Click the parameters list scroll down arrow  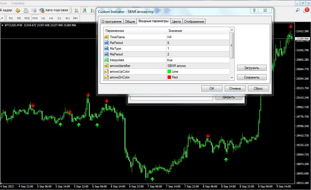coord(232,78)
